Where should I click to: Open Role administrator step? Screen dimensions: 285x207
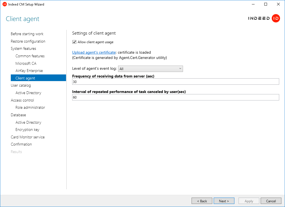click(30, 107)
